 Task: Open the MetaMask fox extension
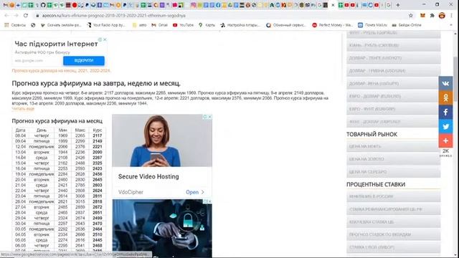422,16
